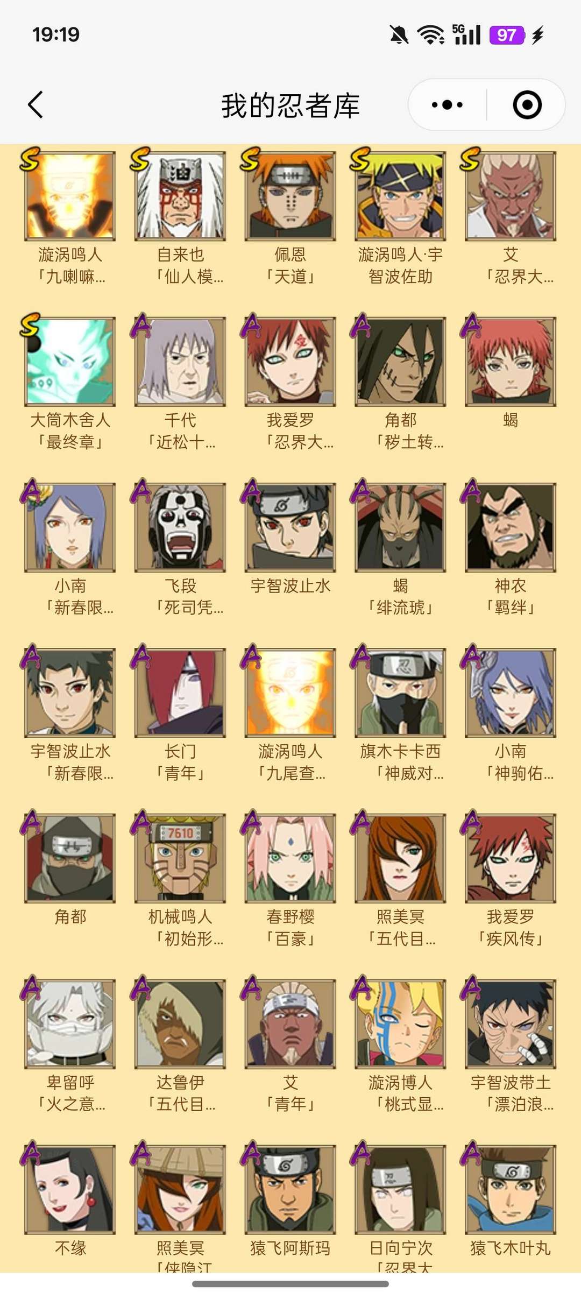Viewport: 581px width, 1299px height.
Task: Open 长门「青年」ninja card
Action: click(180, 693)
